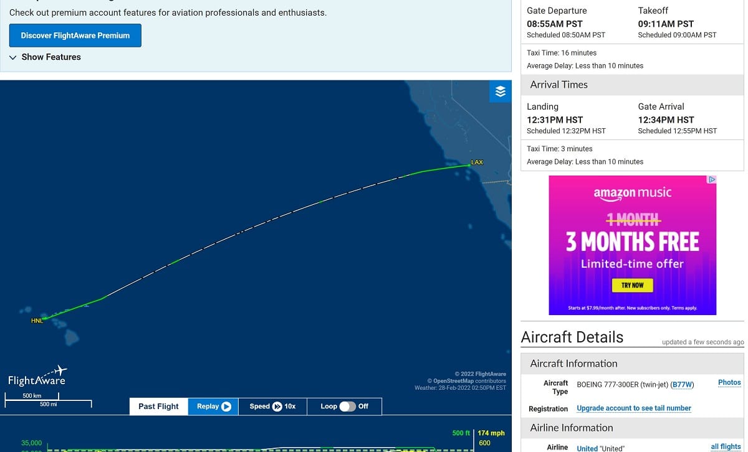Click the Replay play icon

(226, 407)
